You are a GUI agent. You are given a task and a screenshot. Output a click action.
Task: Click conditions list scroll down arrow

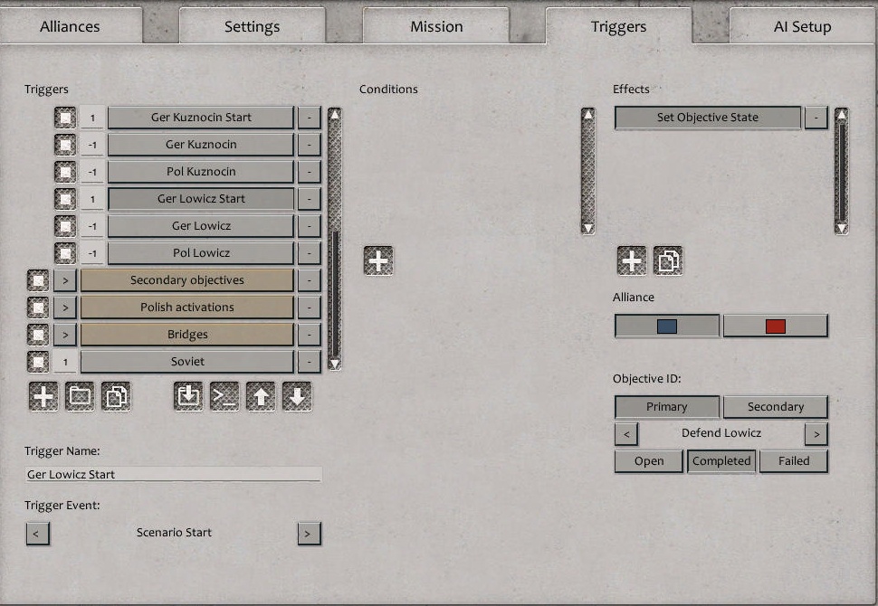[x=588, y=228]
